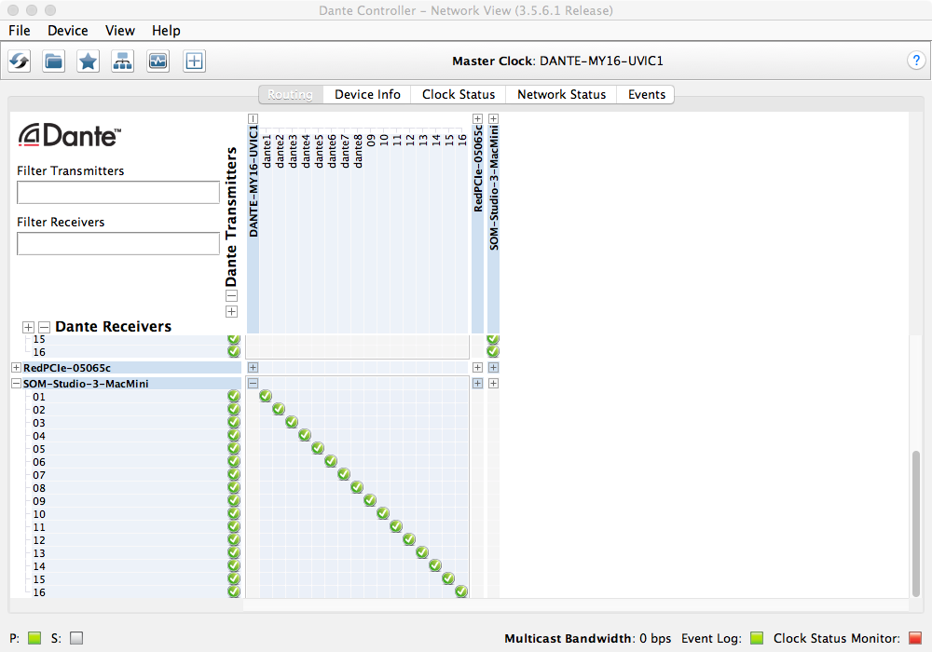Screen dimensions: 932x652
Task: Select receiver channel 07 label
Action: [x=38, y=475]
